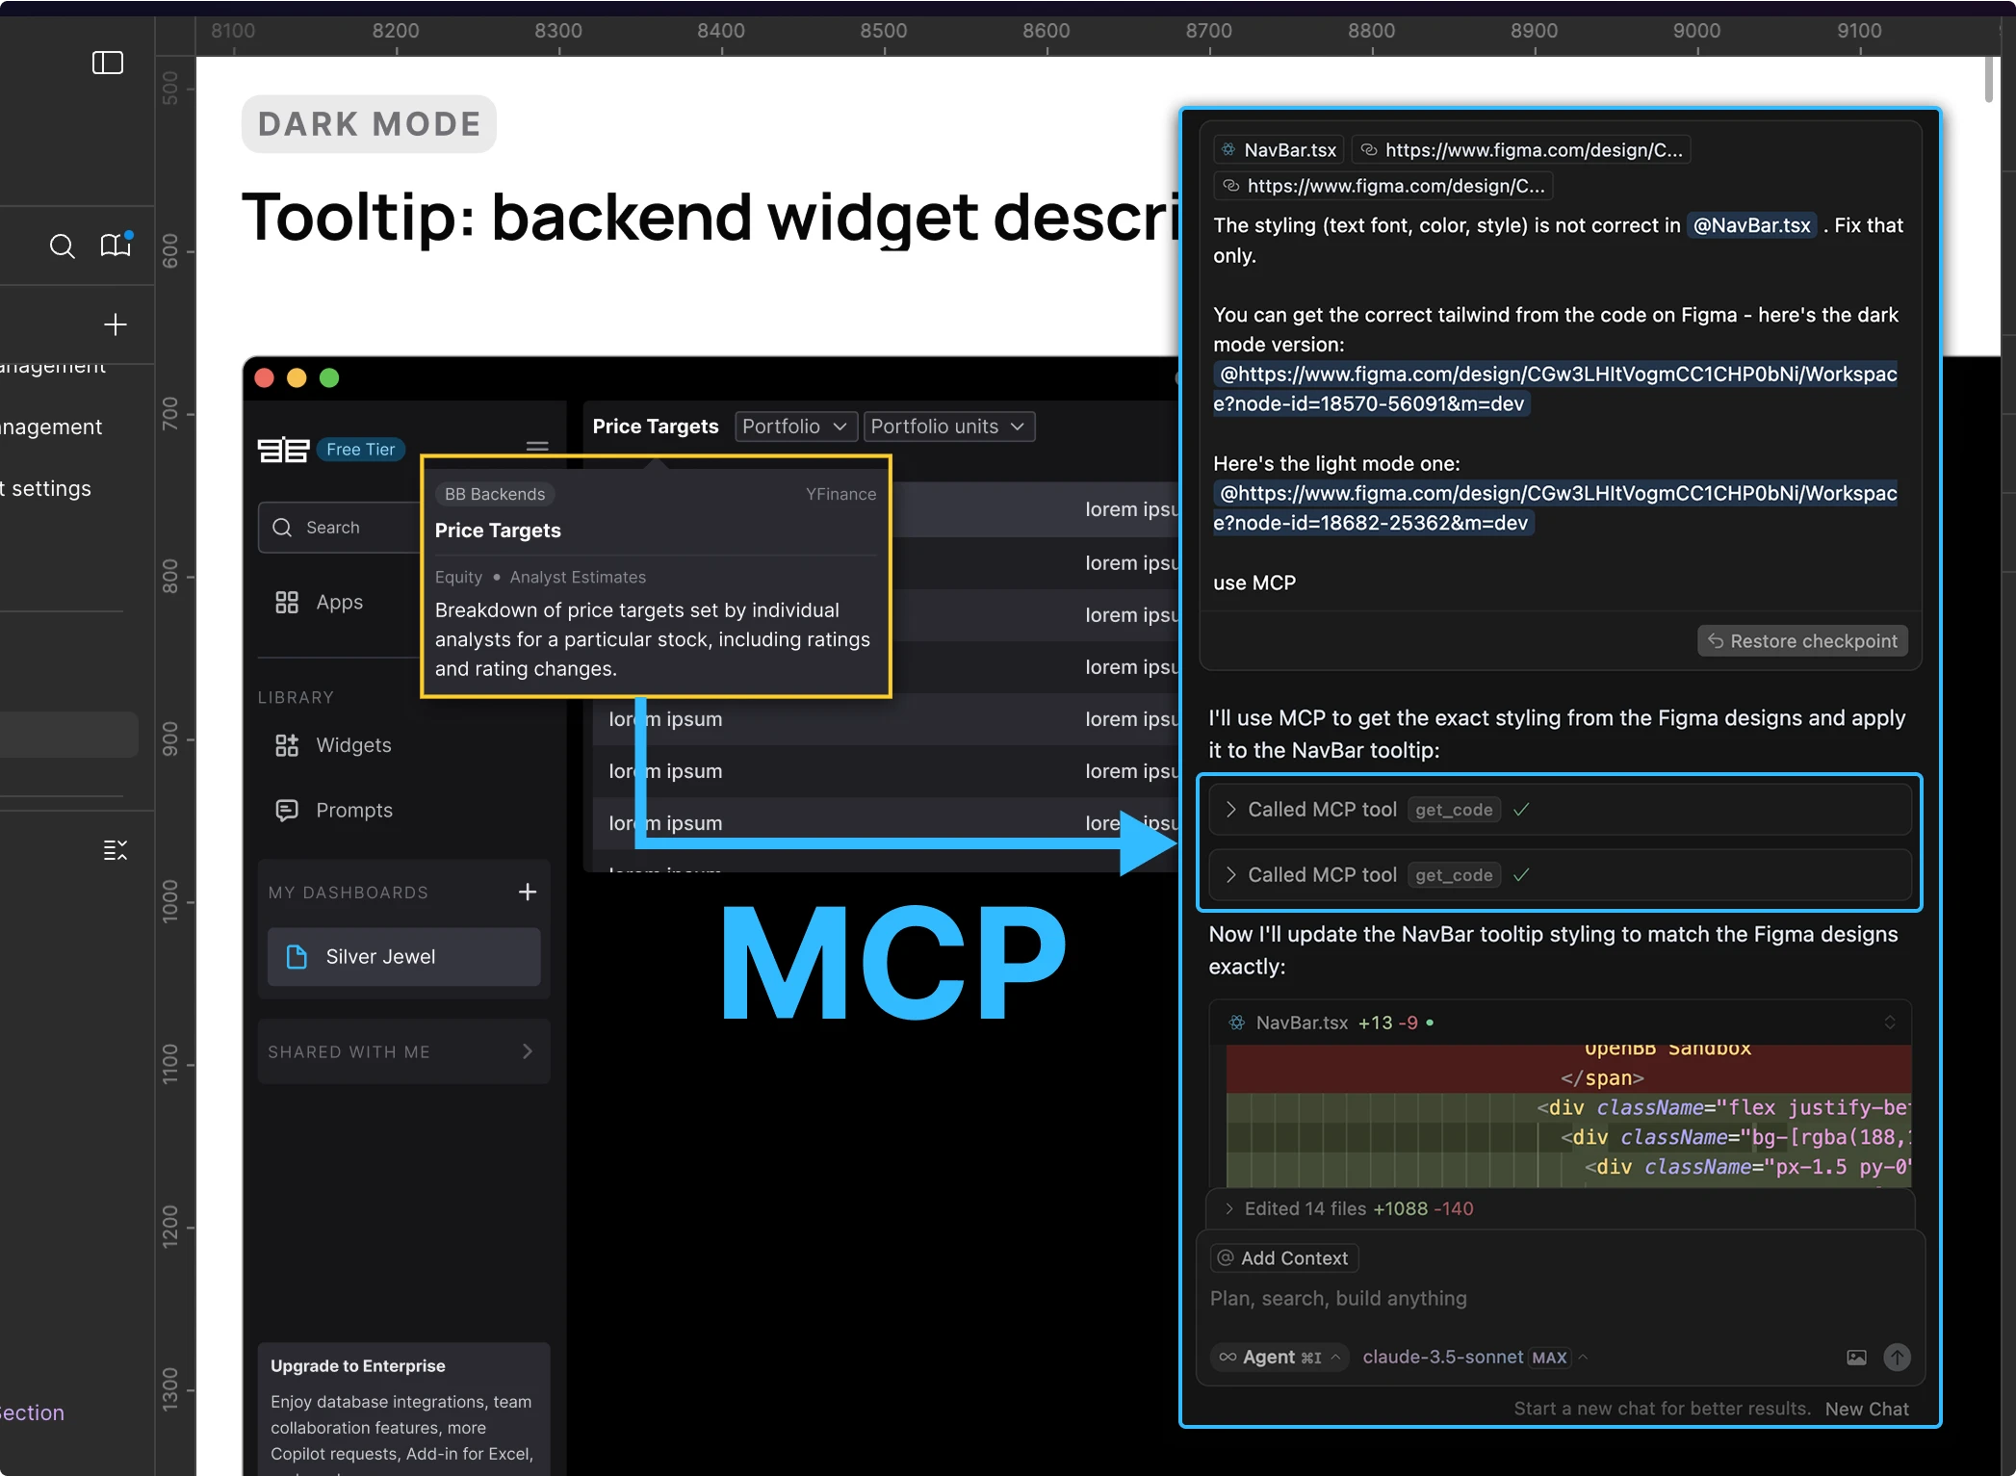
Task: Open the library book icon
Action: [116, 246]
